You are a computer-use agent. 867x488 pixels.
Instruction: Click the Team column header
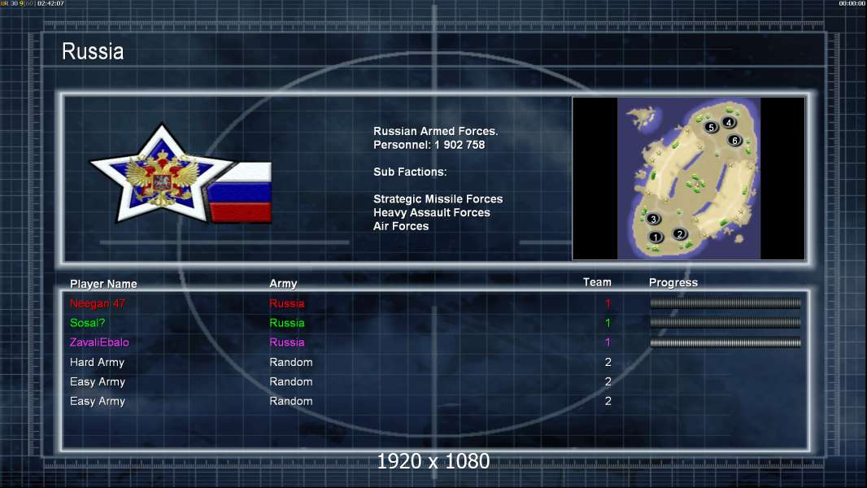pyautogui.click(x=597, y=282)
